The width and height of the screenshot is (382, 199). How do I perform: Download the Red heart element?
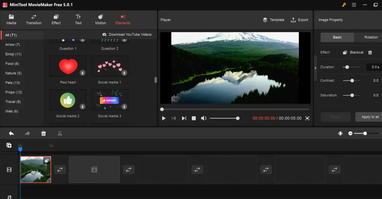tap(83, 73)
